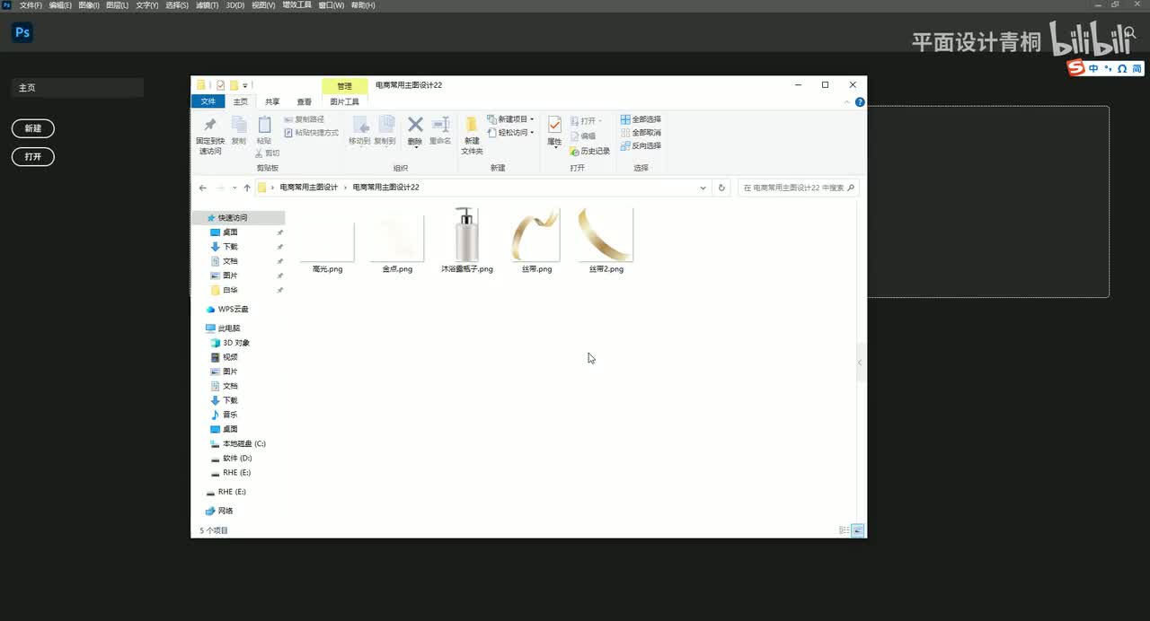Select WPS云盘 in the navigation pane
1150x621 pixels.
[233, 310]
